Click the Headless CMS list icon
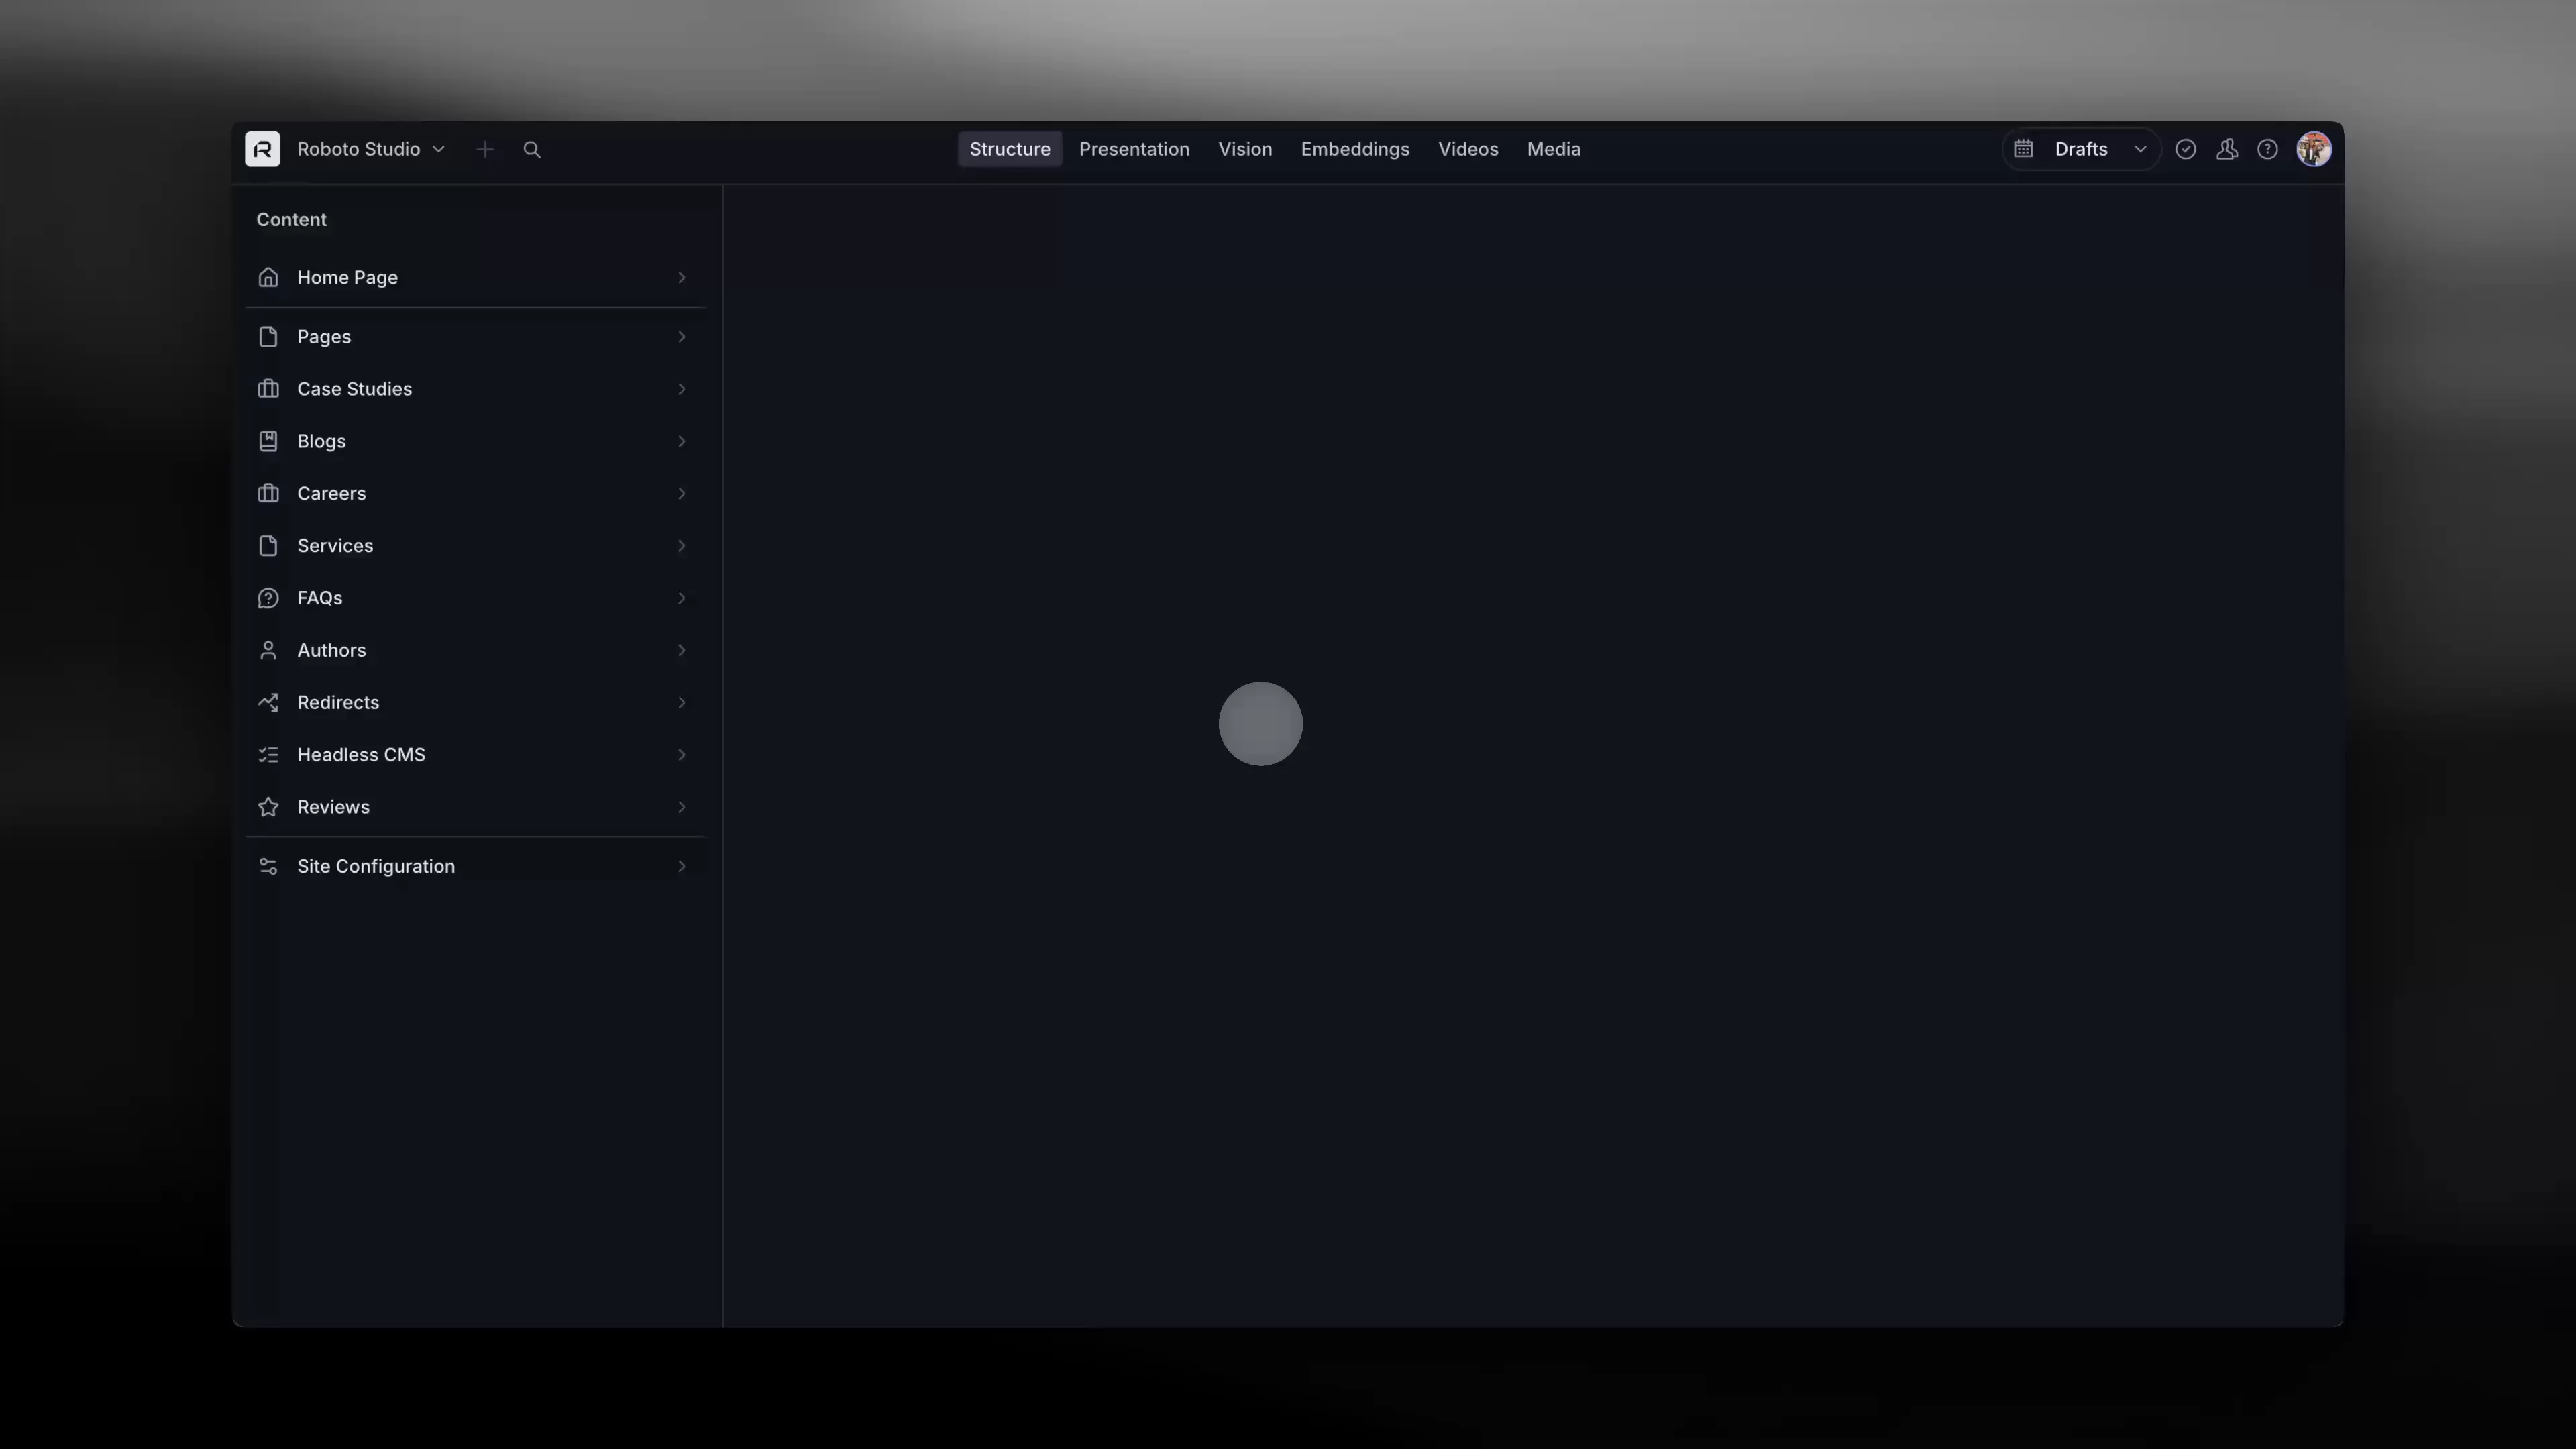 (268, 755)
